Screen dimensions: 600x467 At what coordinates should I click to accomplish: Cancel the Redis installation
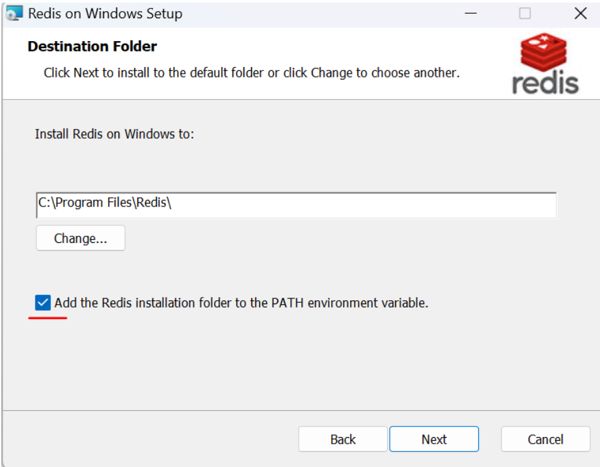pyautogui.click(x=545, y=439)
